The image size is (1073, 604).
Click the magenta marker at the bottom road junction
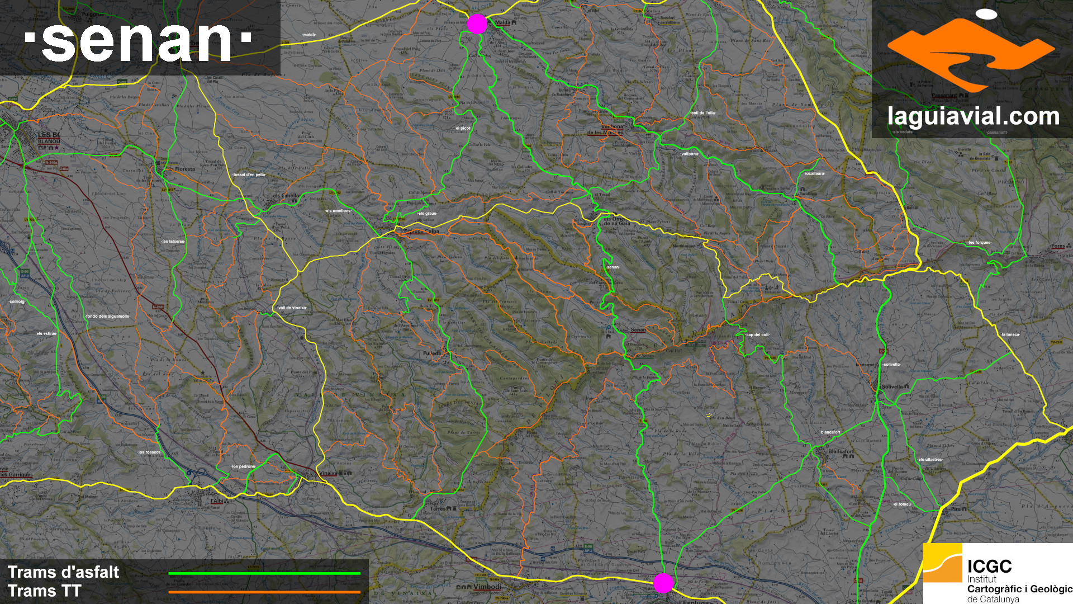click(663, 583)
